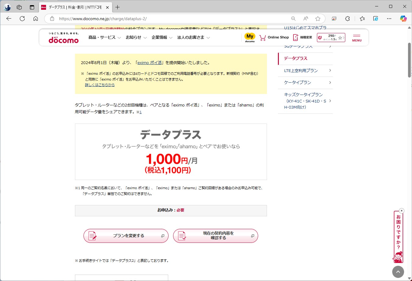Viewport: 412px width, 281px height.
Task: Open U15はじめてスマホプラン sidebar item
Action: point(305,27)
